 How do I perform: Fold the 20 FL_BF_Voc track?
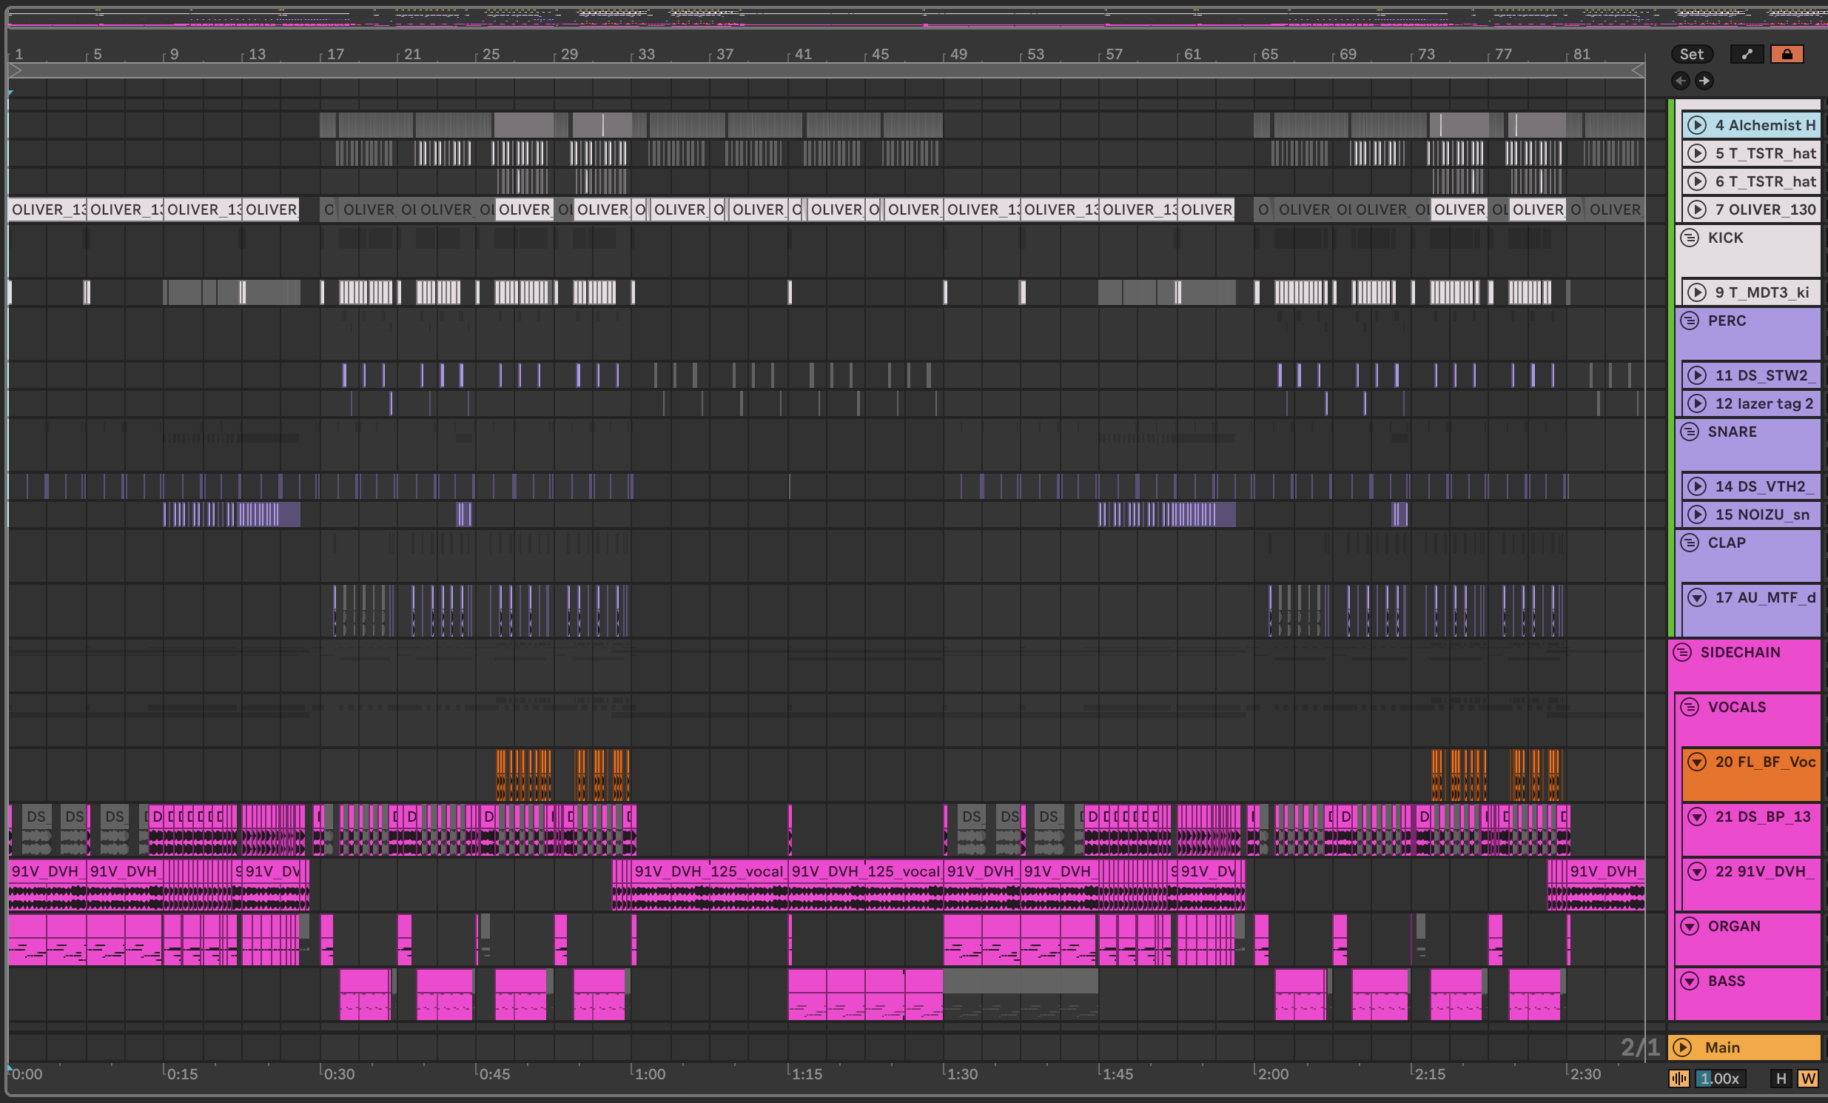coord(1697,762)
